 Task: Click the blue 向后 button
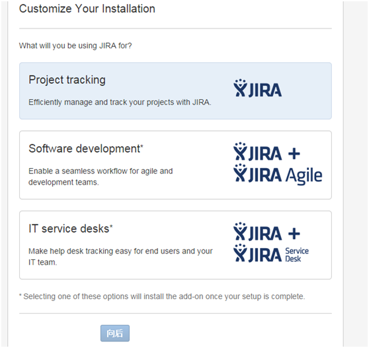115,333
